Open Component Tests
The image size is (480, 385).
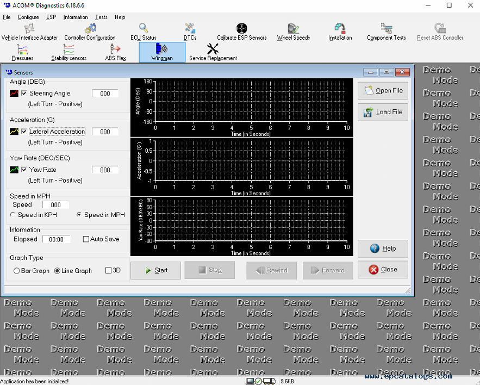click(387, 32)
